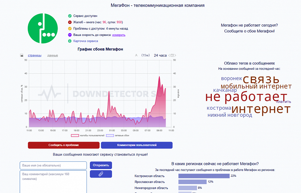Click the 'Нижегородская область' region row
Viewport: 301px width, 193px height.
point(151,188)
